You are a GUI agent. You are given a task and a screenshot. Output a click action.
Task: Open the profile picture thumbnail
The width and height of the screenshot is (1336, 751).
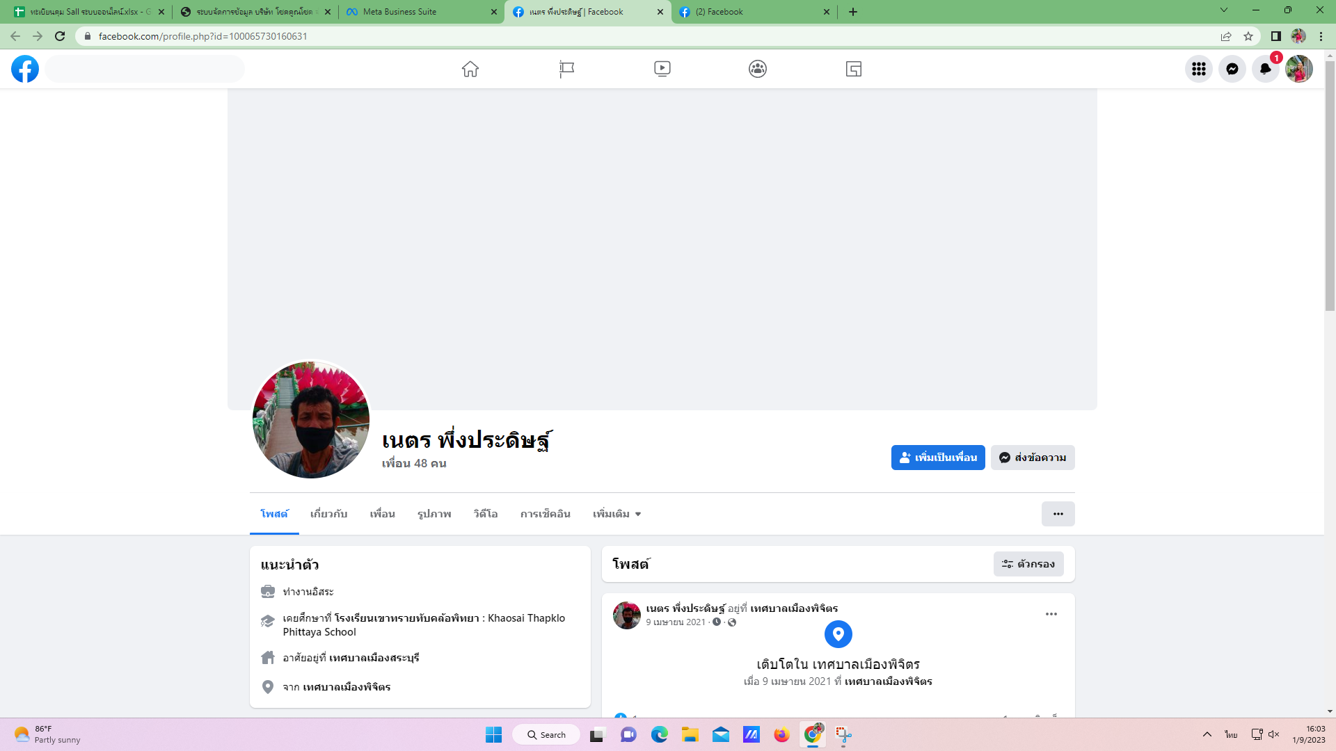(x=311, y=419)
